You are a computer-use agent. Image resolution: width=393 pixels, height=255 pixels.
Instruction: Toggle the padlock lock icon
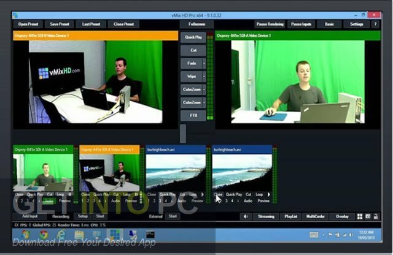[x=376, y=217]
